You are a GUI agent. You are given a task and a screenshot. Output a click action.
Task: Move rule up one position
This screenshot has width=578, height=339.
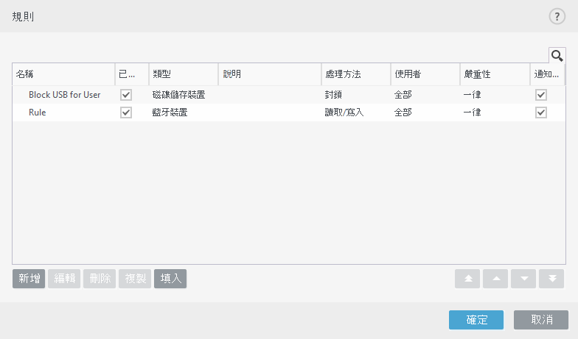point(495,279)
